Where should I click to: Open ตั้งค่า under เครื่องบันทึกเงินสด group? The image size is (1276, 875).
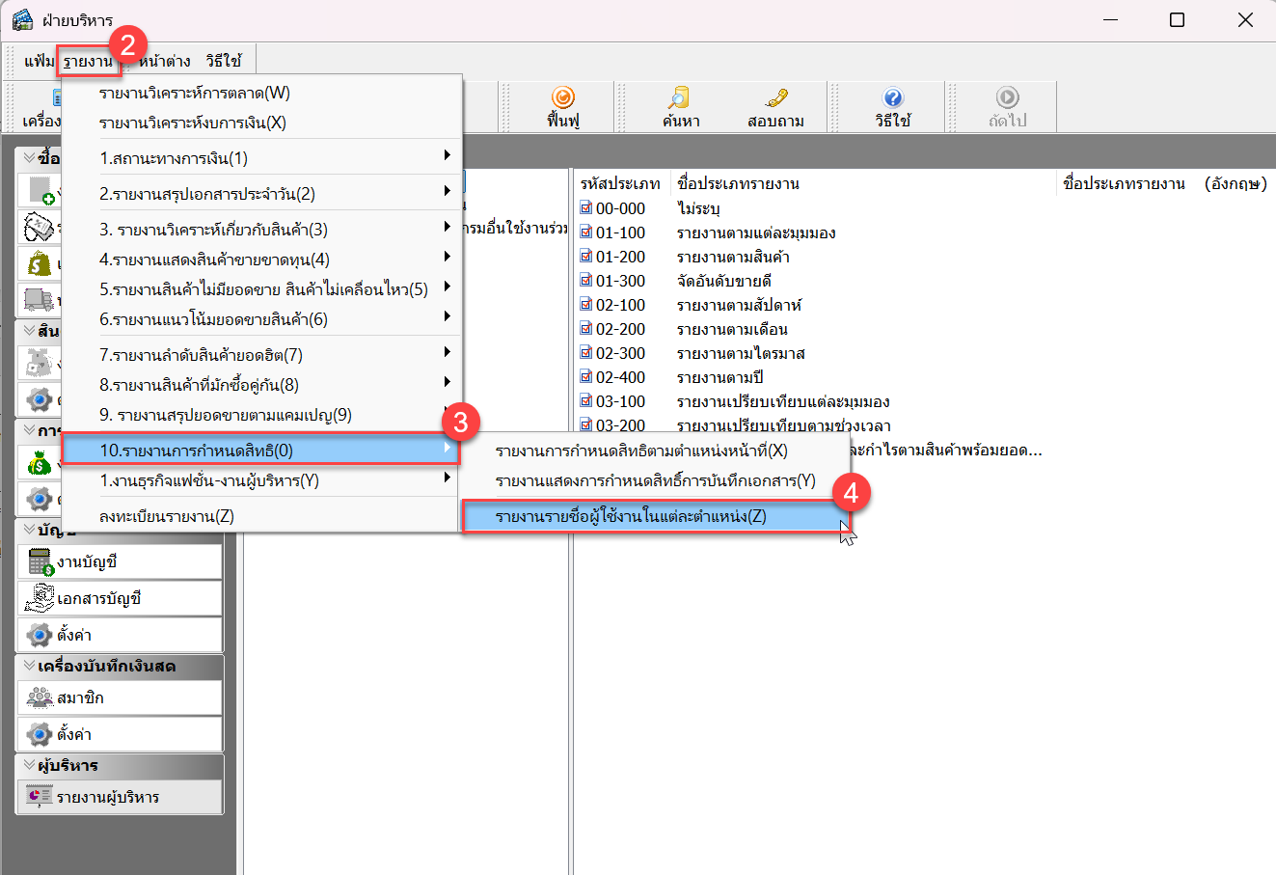[x=120, y=734]
